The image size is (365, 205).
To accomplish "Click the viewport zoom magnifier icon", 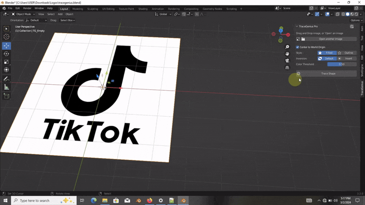I will pos(287,47).
